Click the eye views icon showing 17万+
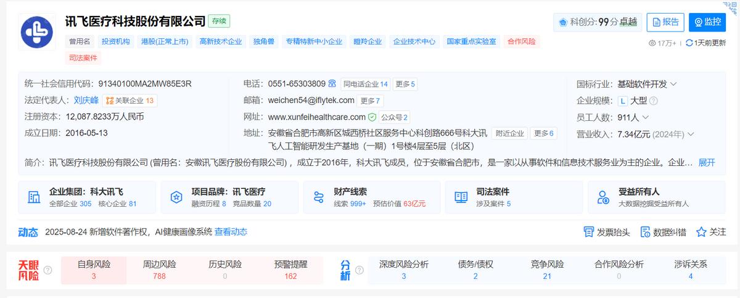The image size is (740, 298). pos(652,43)
